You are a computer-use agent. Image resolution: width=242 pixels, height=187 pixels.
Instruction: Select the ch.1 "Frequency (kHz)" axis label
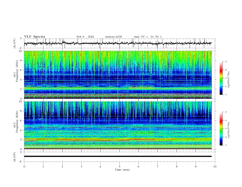click(x=17, y=70)
